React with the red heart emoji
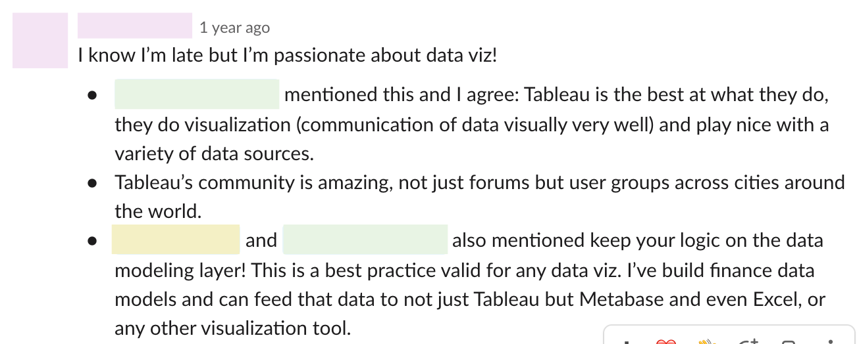The width and height of the screenshot is (857, 344). coord(666,341)
